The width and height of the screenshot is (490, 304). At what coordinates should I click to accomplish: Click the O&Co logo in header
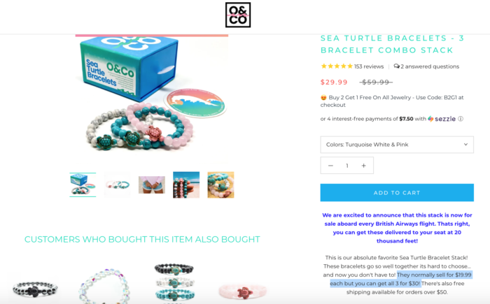tap(238, 15)
